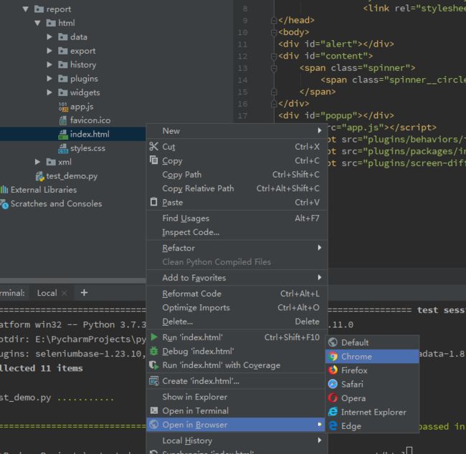Click the app.js file icon
This screenshot has width=466, height=454.
coord(63,107)
